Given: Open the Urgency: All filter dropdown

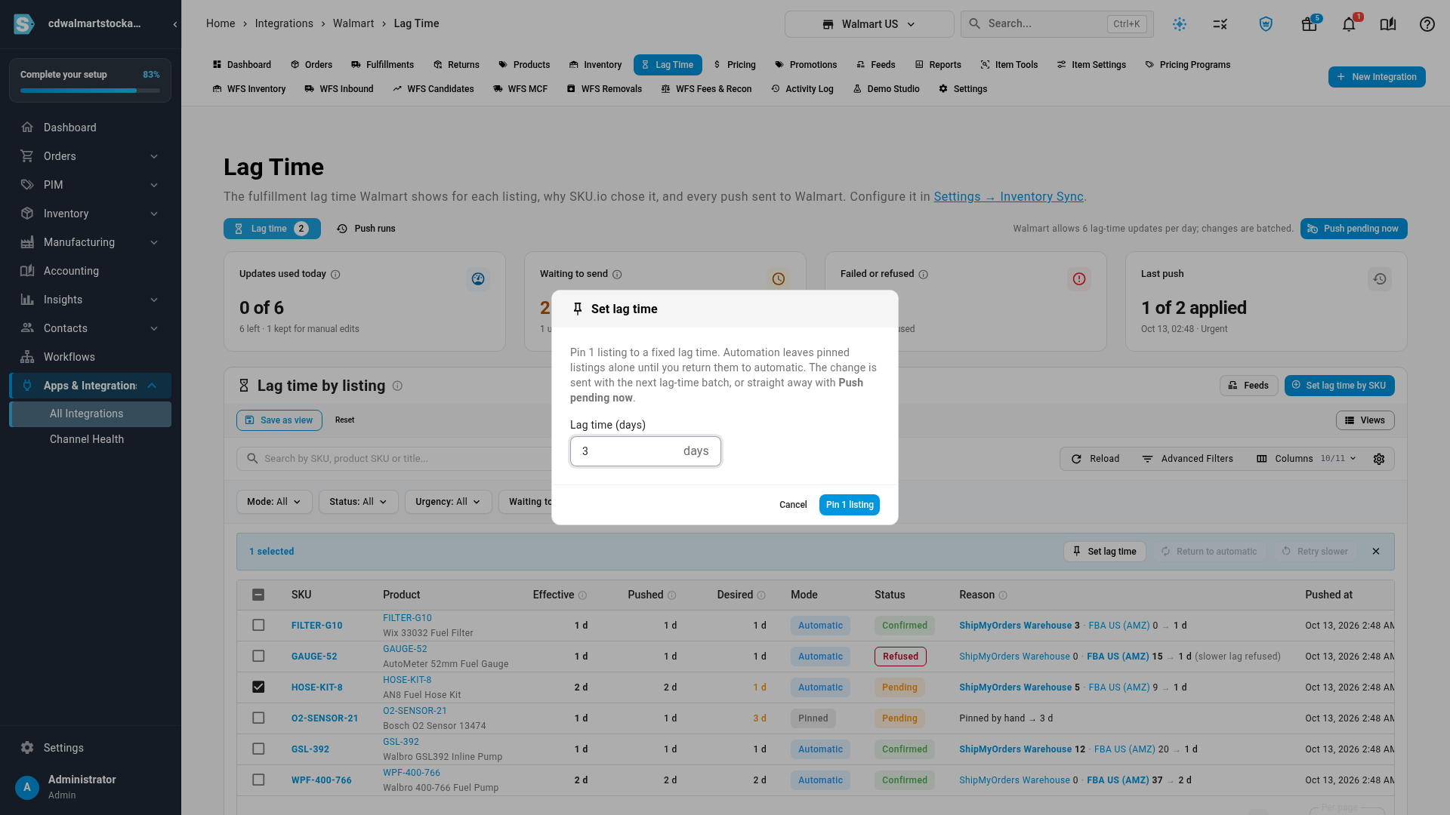Looking at the screenshot, I should [448, 502].
